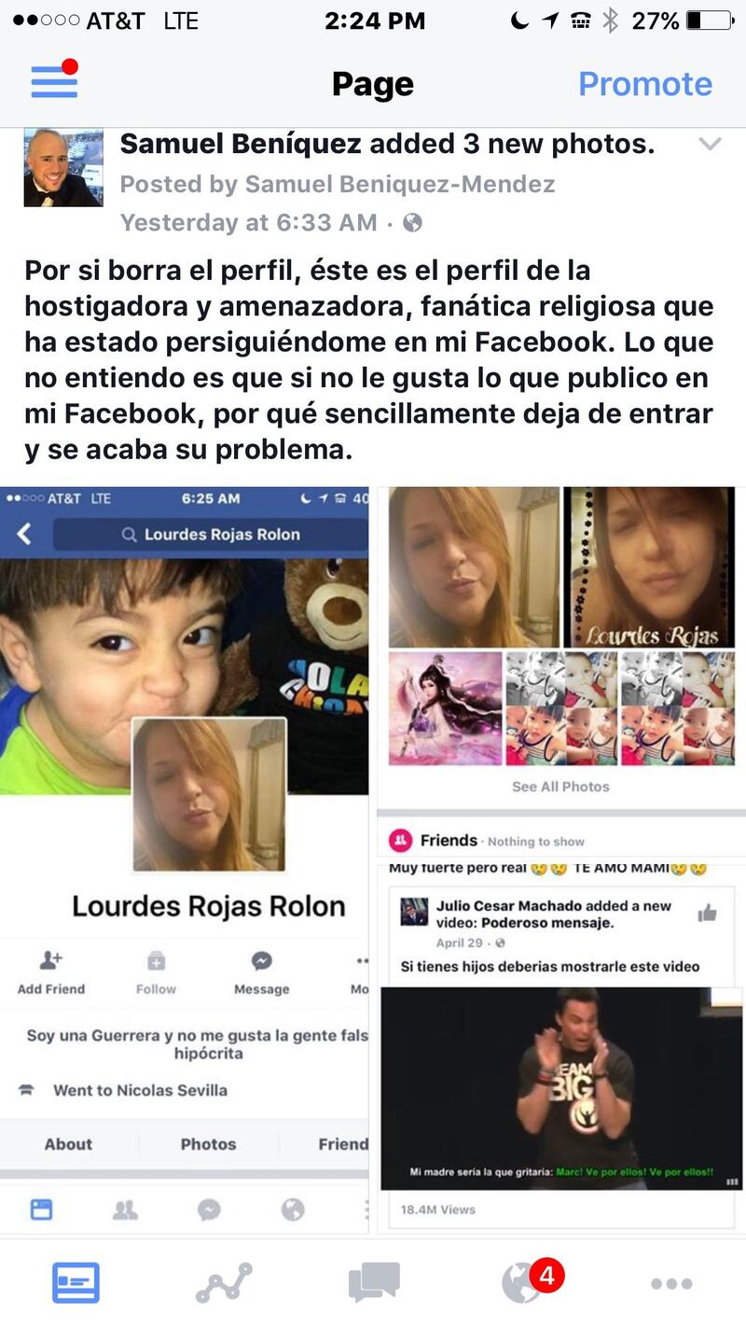This screenshot has width=746, height=1327.
Task: Open Samuel Beníquez's profile picture thumbnail
Action: pos(63,167)
